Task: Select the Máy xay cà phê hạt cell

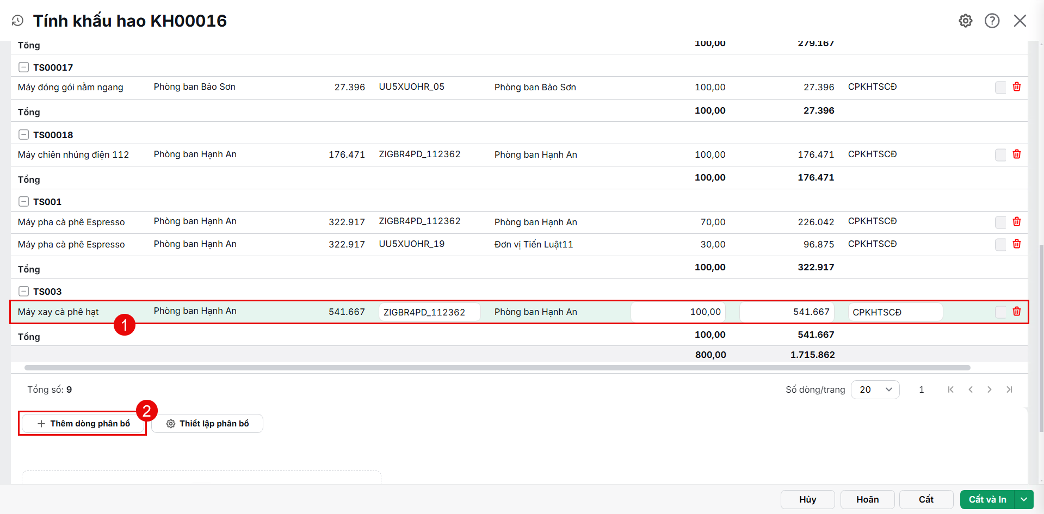Action: (x=58, y=312)
